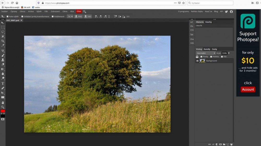Viewport: 261px width, 146px height.
Task: Open the 1x export scale dropdown
Action: tap(70, 16)
